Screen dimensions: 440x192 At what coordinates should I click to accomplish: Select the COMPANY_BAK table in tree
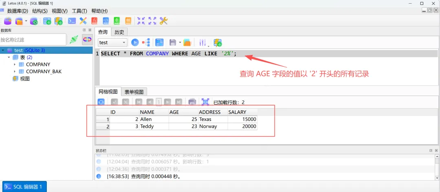coord(44,72)
